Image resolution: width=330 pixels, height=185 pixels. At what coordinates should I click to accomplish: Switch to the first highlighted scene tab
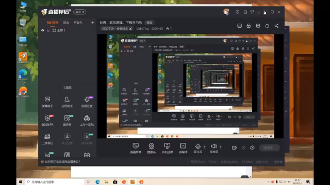[x=53, y=23]
